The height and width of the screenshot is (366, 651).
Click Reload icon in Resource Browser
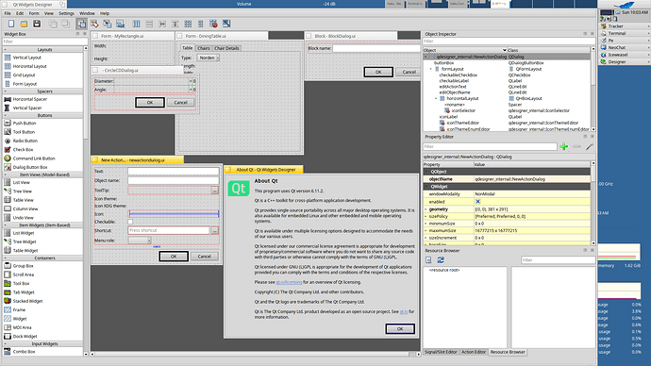click(441, 259)
